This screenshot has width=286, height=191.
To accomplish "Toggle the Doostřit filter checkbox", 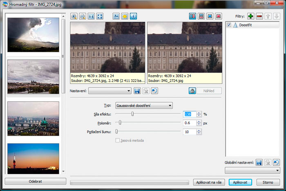I will 229,25.
